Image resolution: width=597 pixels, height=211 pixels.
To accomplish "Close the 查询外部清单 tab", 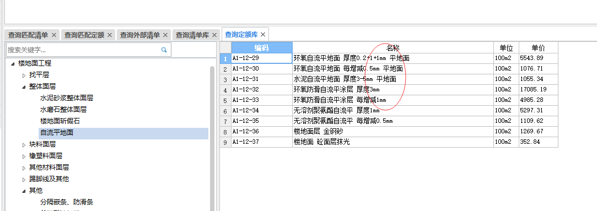I will point(165,35).
